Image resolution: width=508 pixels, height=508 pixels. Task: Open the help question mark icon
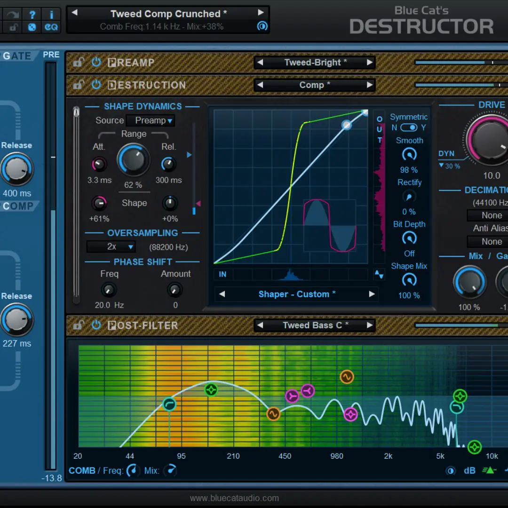tap(32, 15)
